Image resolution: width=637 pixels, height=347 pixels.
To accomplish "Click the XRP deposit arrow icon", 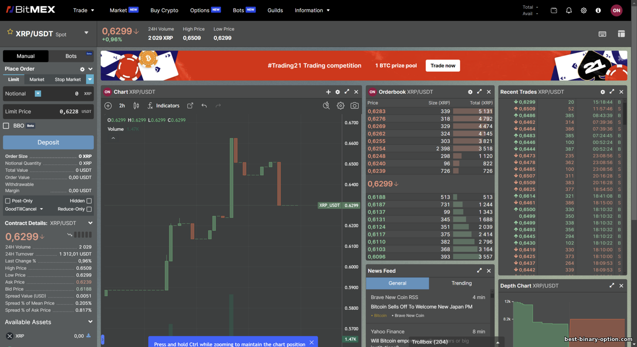I will click(88, 336).
